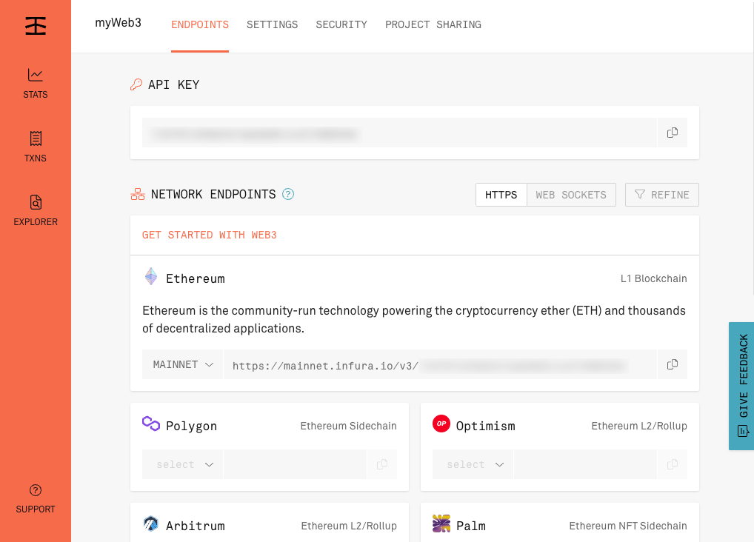Click the Optimism endpoint URL field
This screenshot has width=754, height=542.
(585, 464)
